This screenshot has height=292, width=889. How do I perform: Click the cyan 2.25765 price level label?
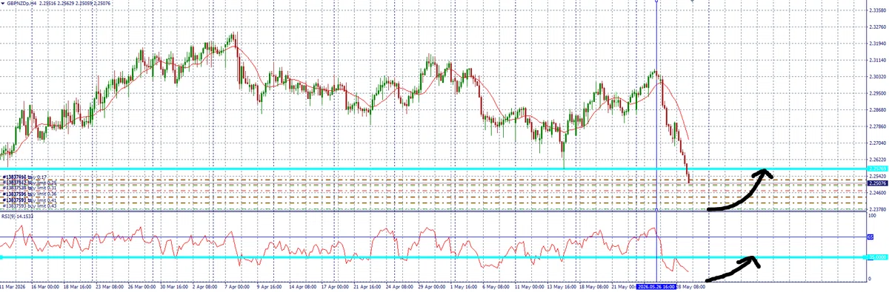[876, 169]
